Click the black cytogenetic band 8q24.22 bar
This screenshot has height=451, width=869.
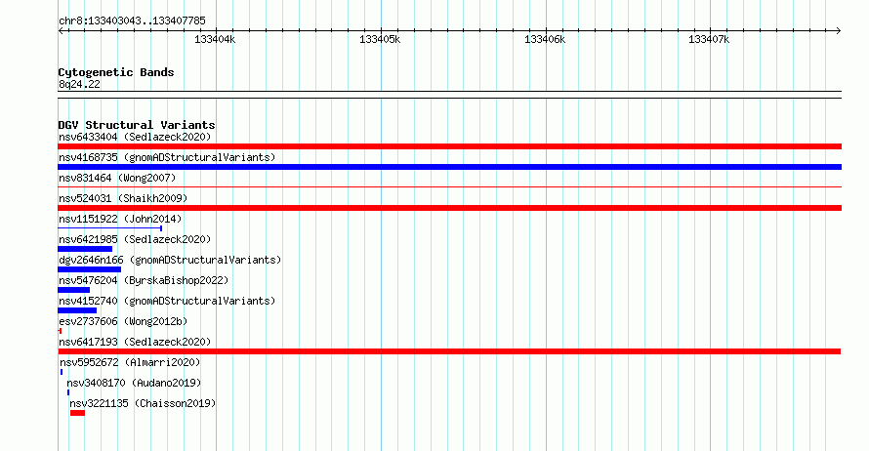click(x=449, y=95)
